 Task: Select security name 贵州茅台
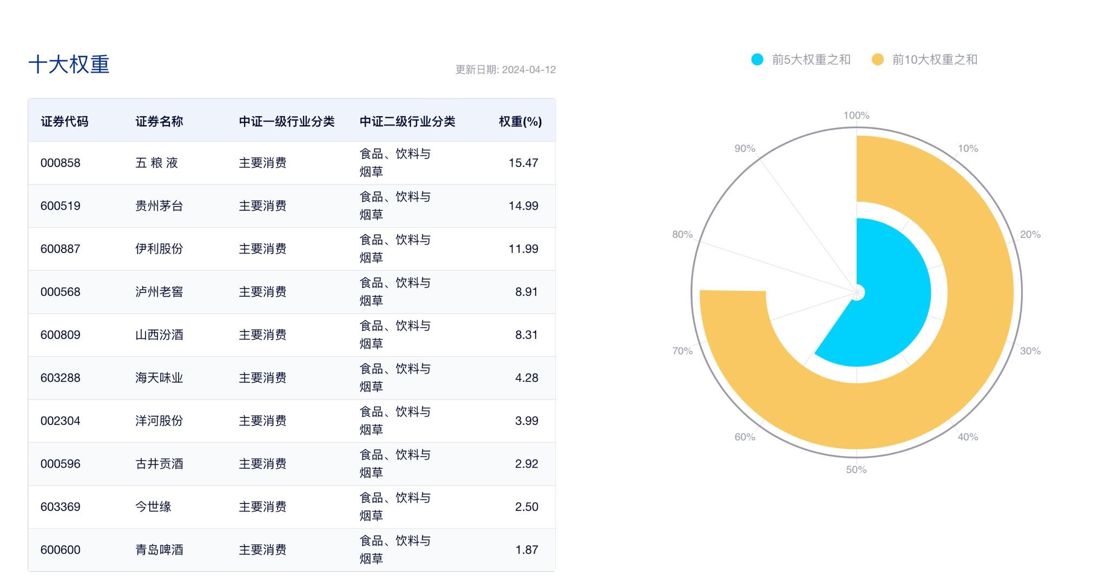pos(159,205)
